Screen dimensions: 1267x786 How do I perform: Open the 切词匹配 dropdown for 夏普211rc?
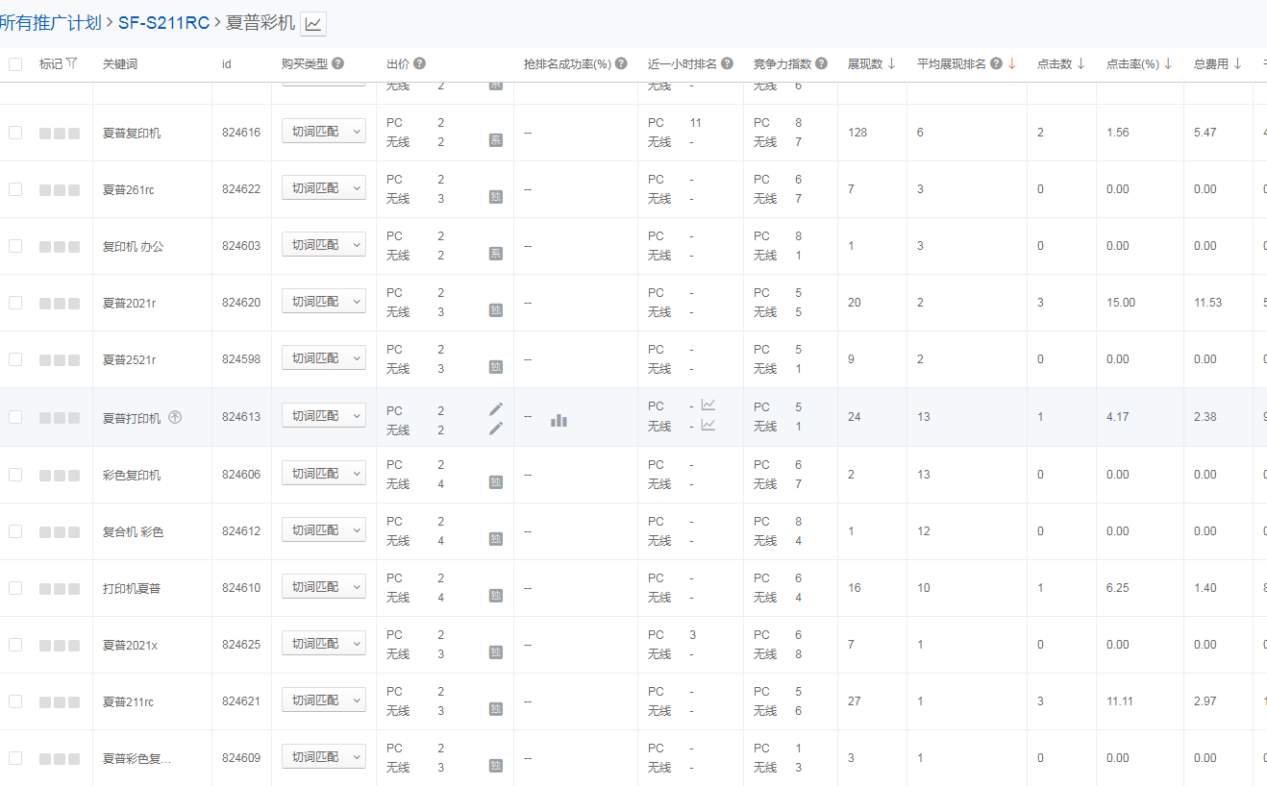point(324,700)
